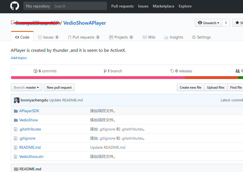Image resolution: width=243 pixels, height=172 pixels.
Task: Click the file icon beside README.md row
Action: 16,147
